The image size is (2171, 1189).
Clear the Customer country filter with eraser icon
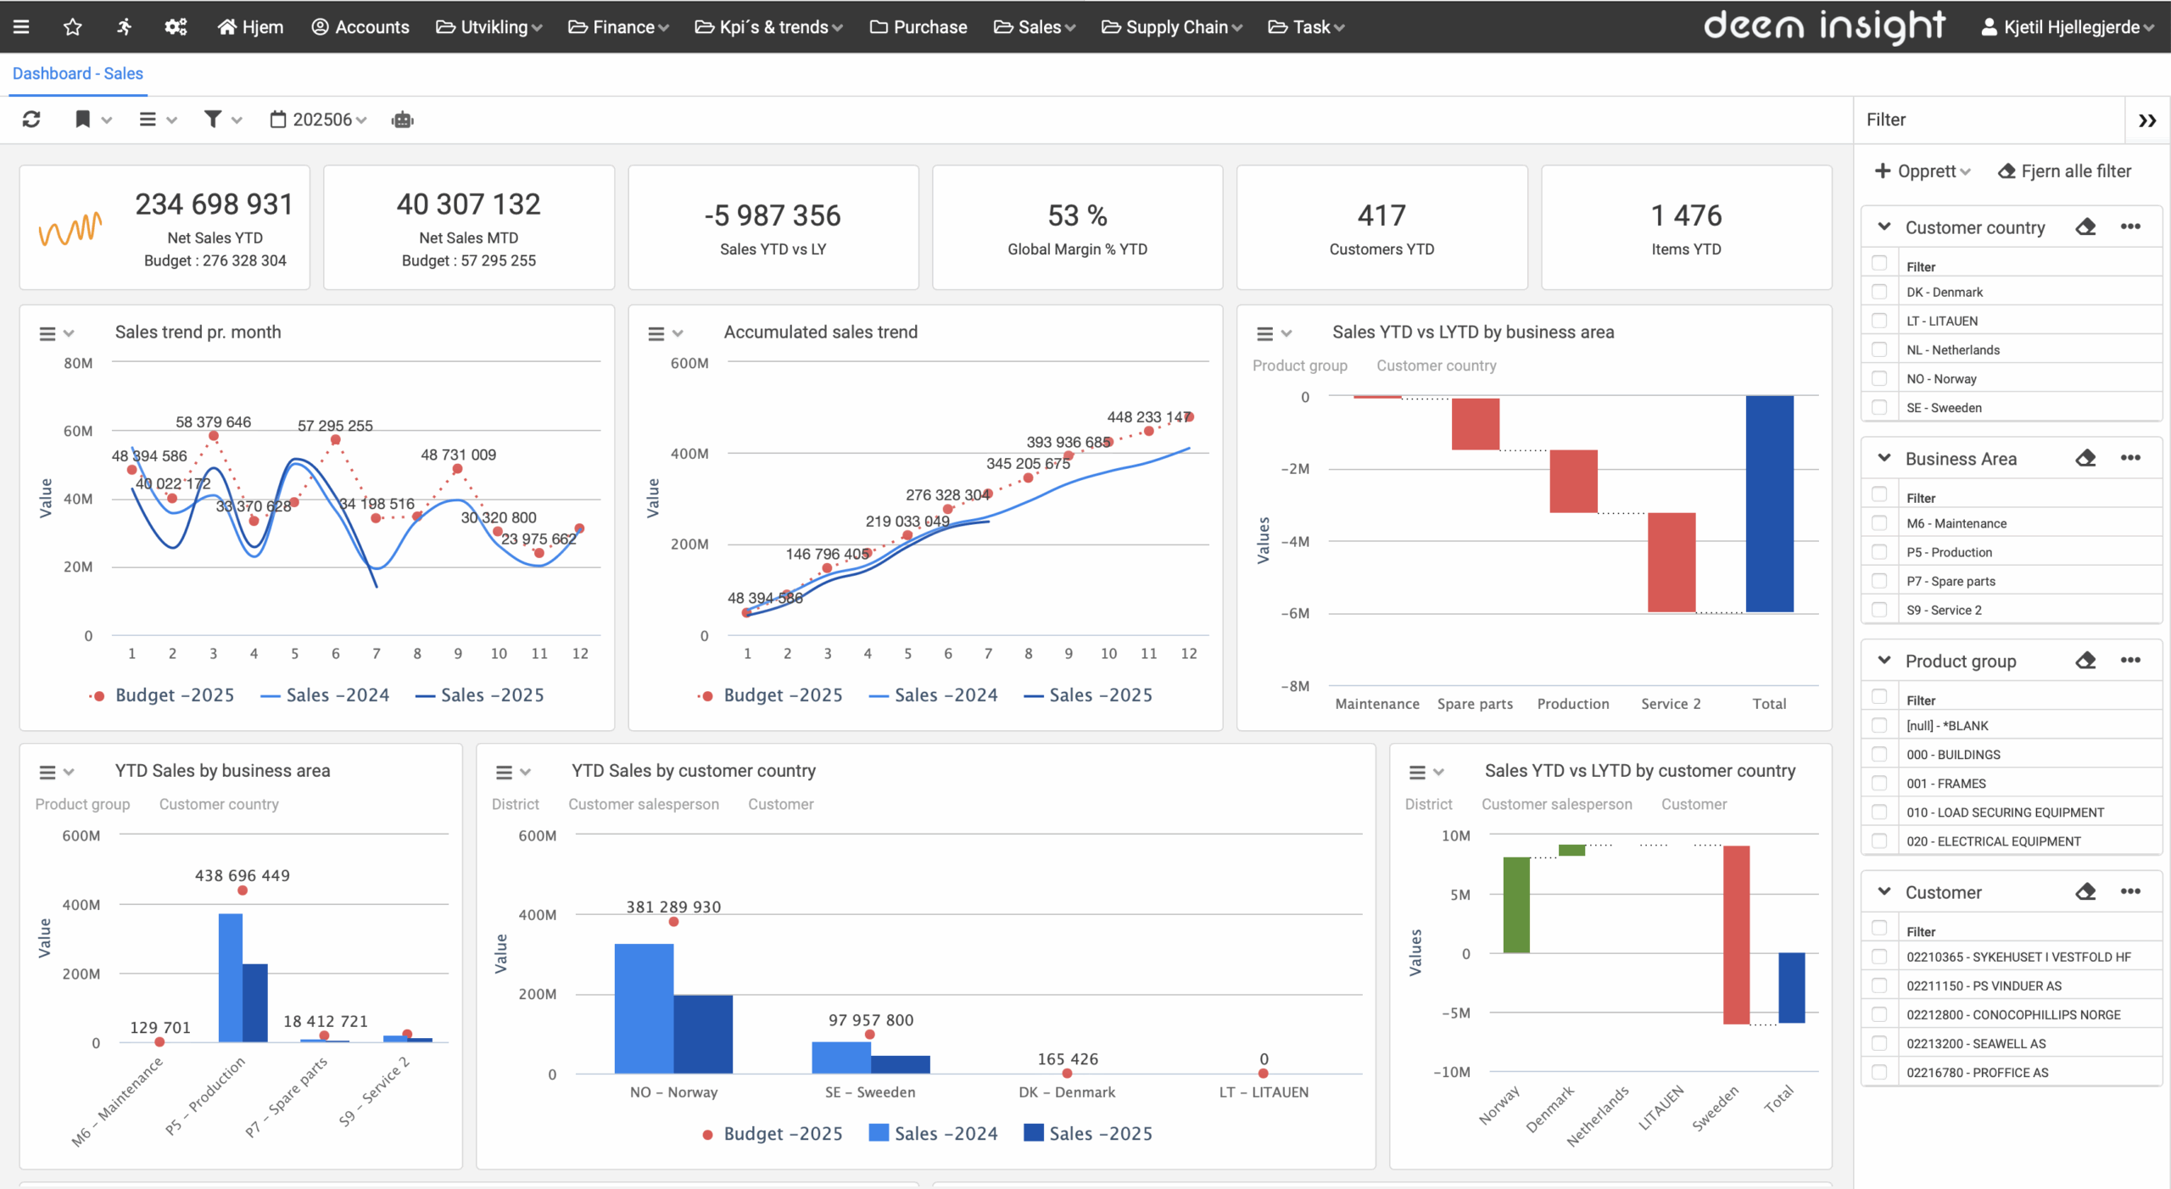(2085, 227)
